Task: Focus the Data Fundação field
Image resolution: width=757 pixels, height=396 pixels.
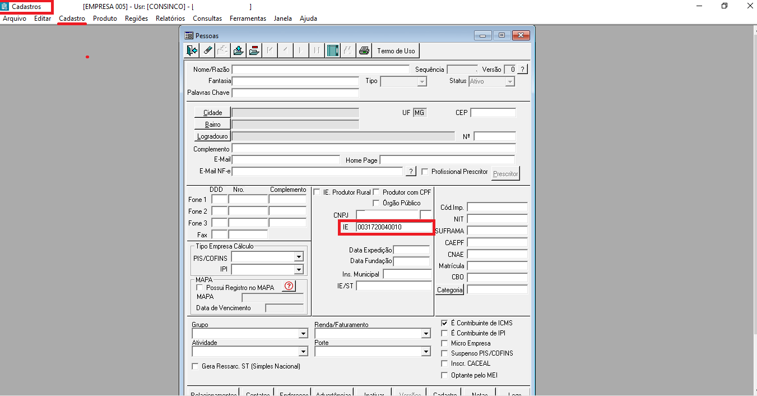Action: pos(411,261)
